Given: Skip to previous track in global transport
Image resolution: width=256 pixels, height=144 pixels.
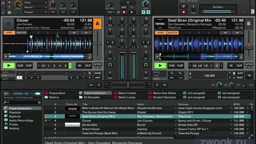Looking at the screenshot, I should [x=91, y=85].
